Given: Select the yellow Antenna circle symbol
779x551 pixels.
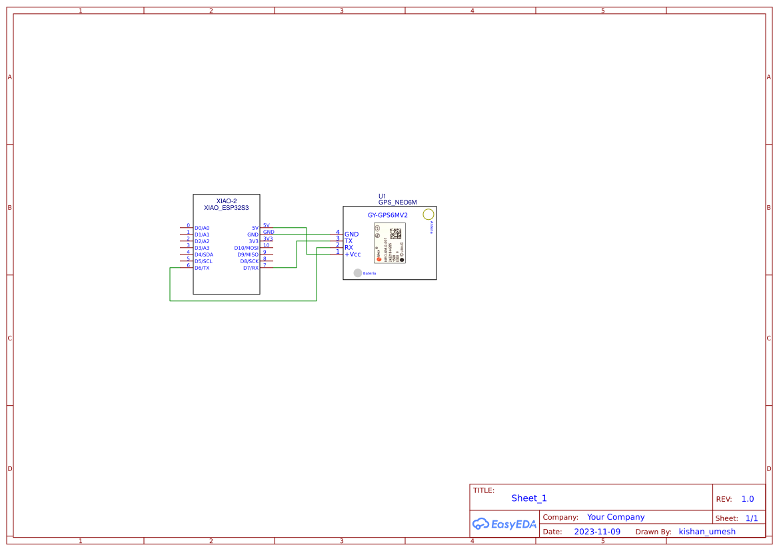Looking at the screenshot, I should point(428,214).
